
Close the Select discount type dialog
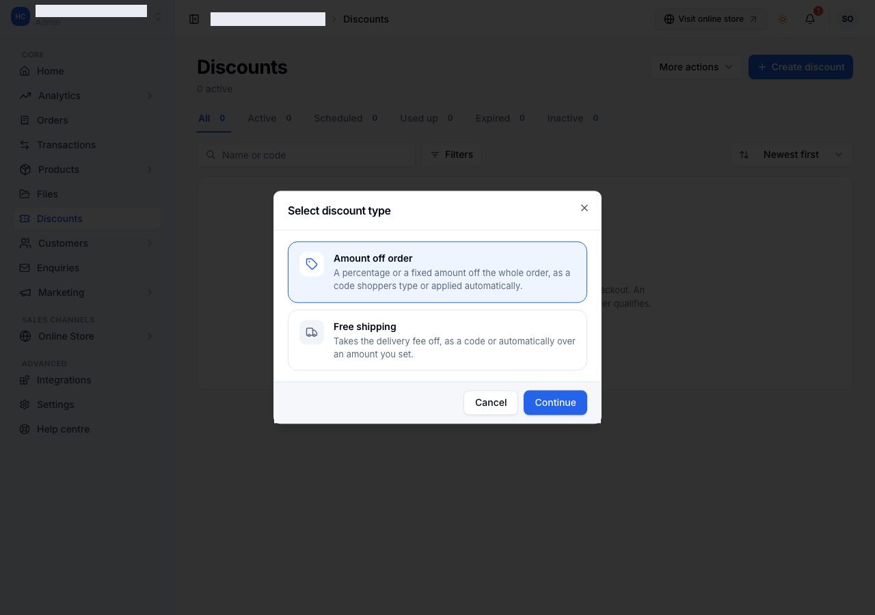tap(584, 208)
